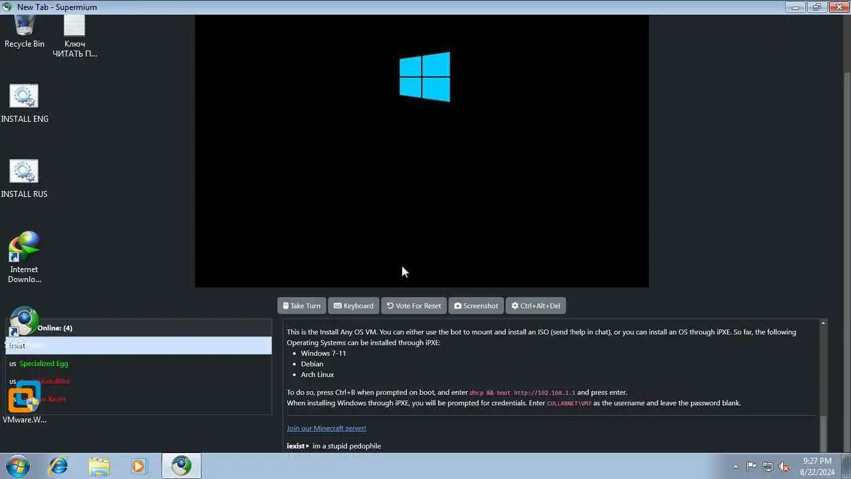
Task: Click the chat panel scroll-up arrow
Action: (x=823, y=323)
